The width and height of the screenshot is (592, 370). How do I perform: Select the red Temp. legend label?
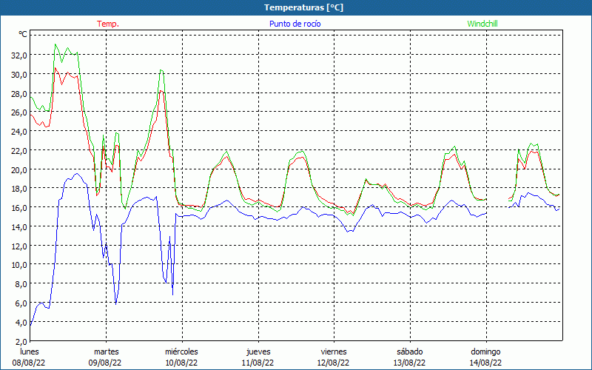click(108, 24)
